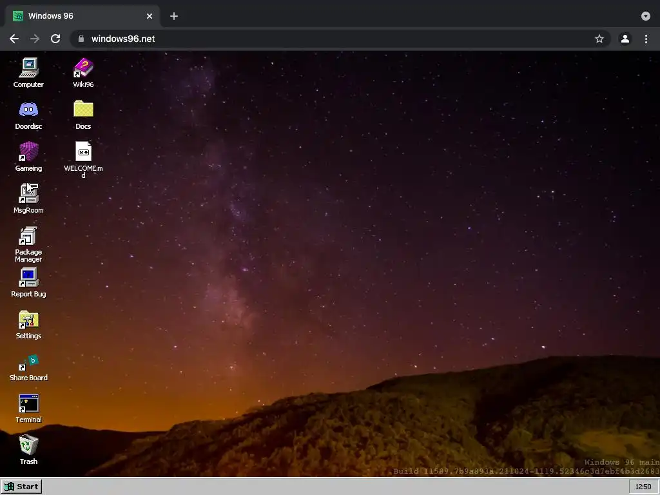Bookmark this page with the star
This screenshot has height=495, width=660.
tap(599, 39)
